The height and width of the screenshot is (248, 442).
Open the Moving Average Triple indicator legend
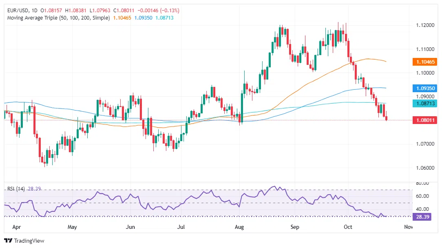click(x=57, y=18)
